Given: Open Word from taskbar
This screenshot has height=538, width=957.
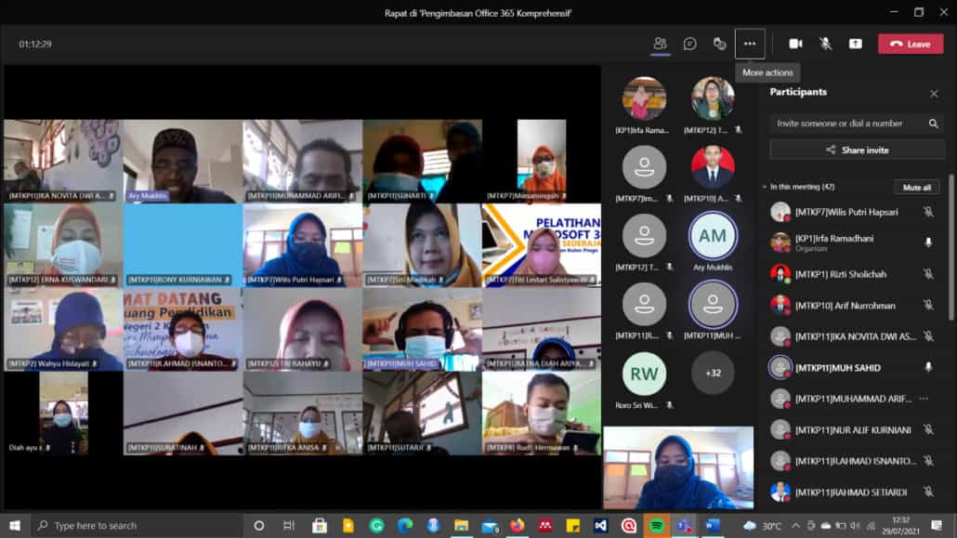Looking at the screenshot, I should pos(713,525).
